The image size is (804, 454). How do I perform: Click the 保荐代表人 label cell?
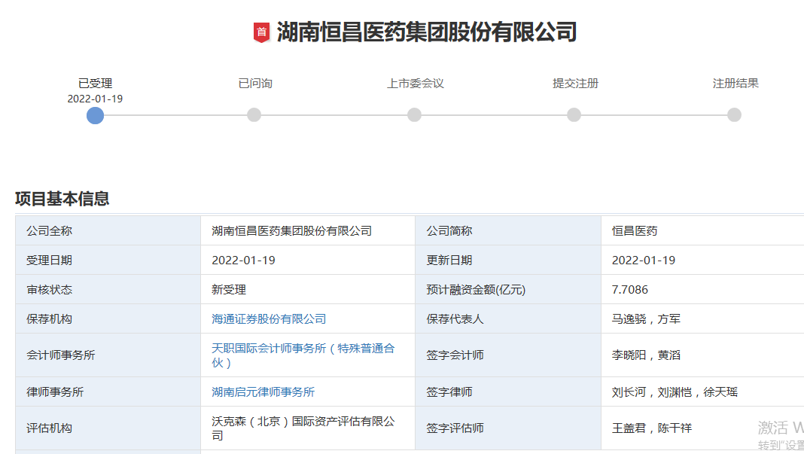[508, 318]
